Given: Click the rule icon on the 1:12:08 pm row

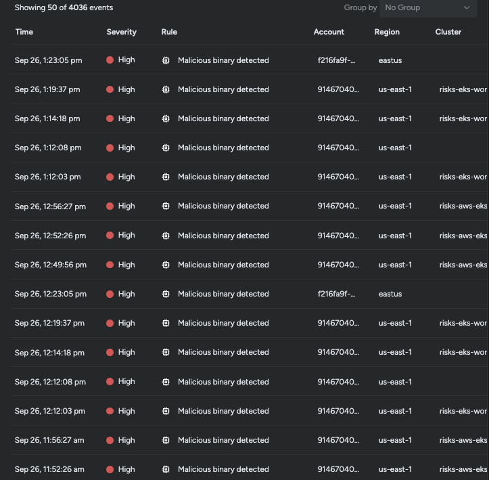Looking at the screenshot, I should tap(166, 148).
